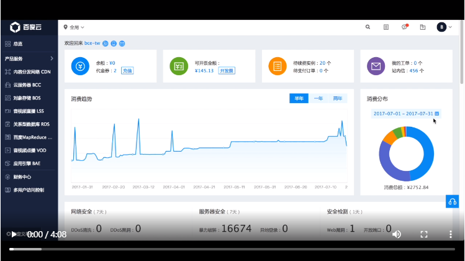Click the 开发票 invoice button

tap(227, 71)
